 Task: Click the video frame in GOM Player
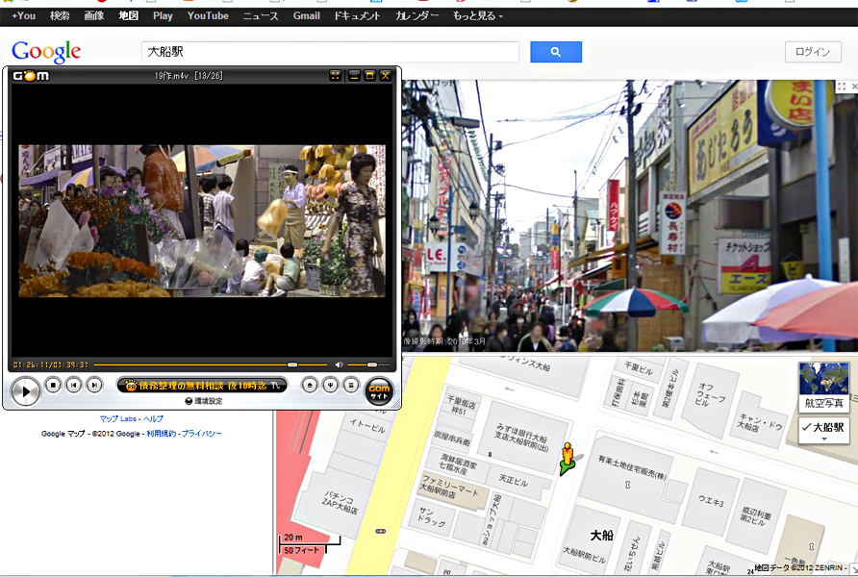[202, 221]
